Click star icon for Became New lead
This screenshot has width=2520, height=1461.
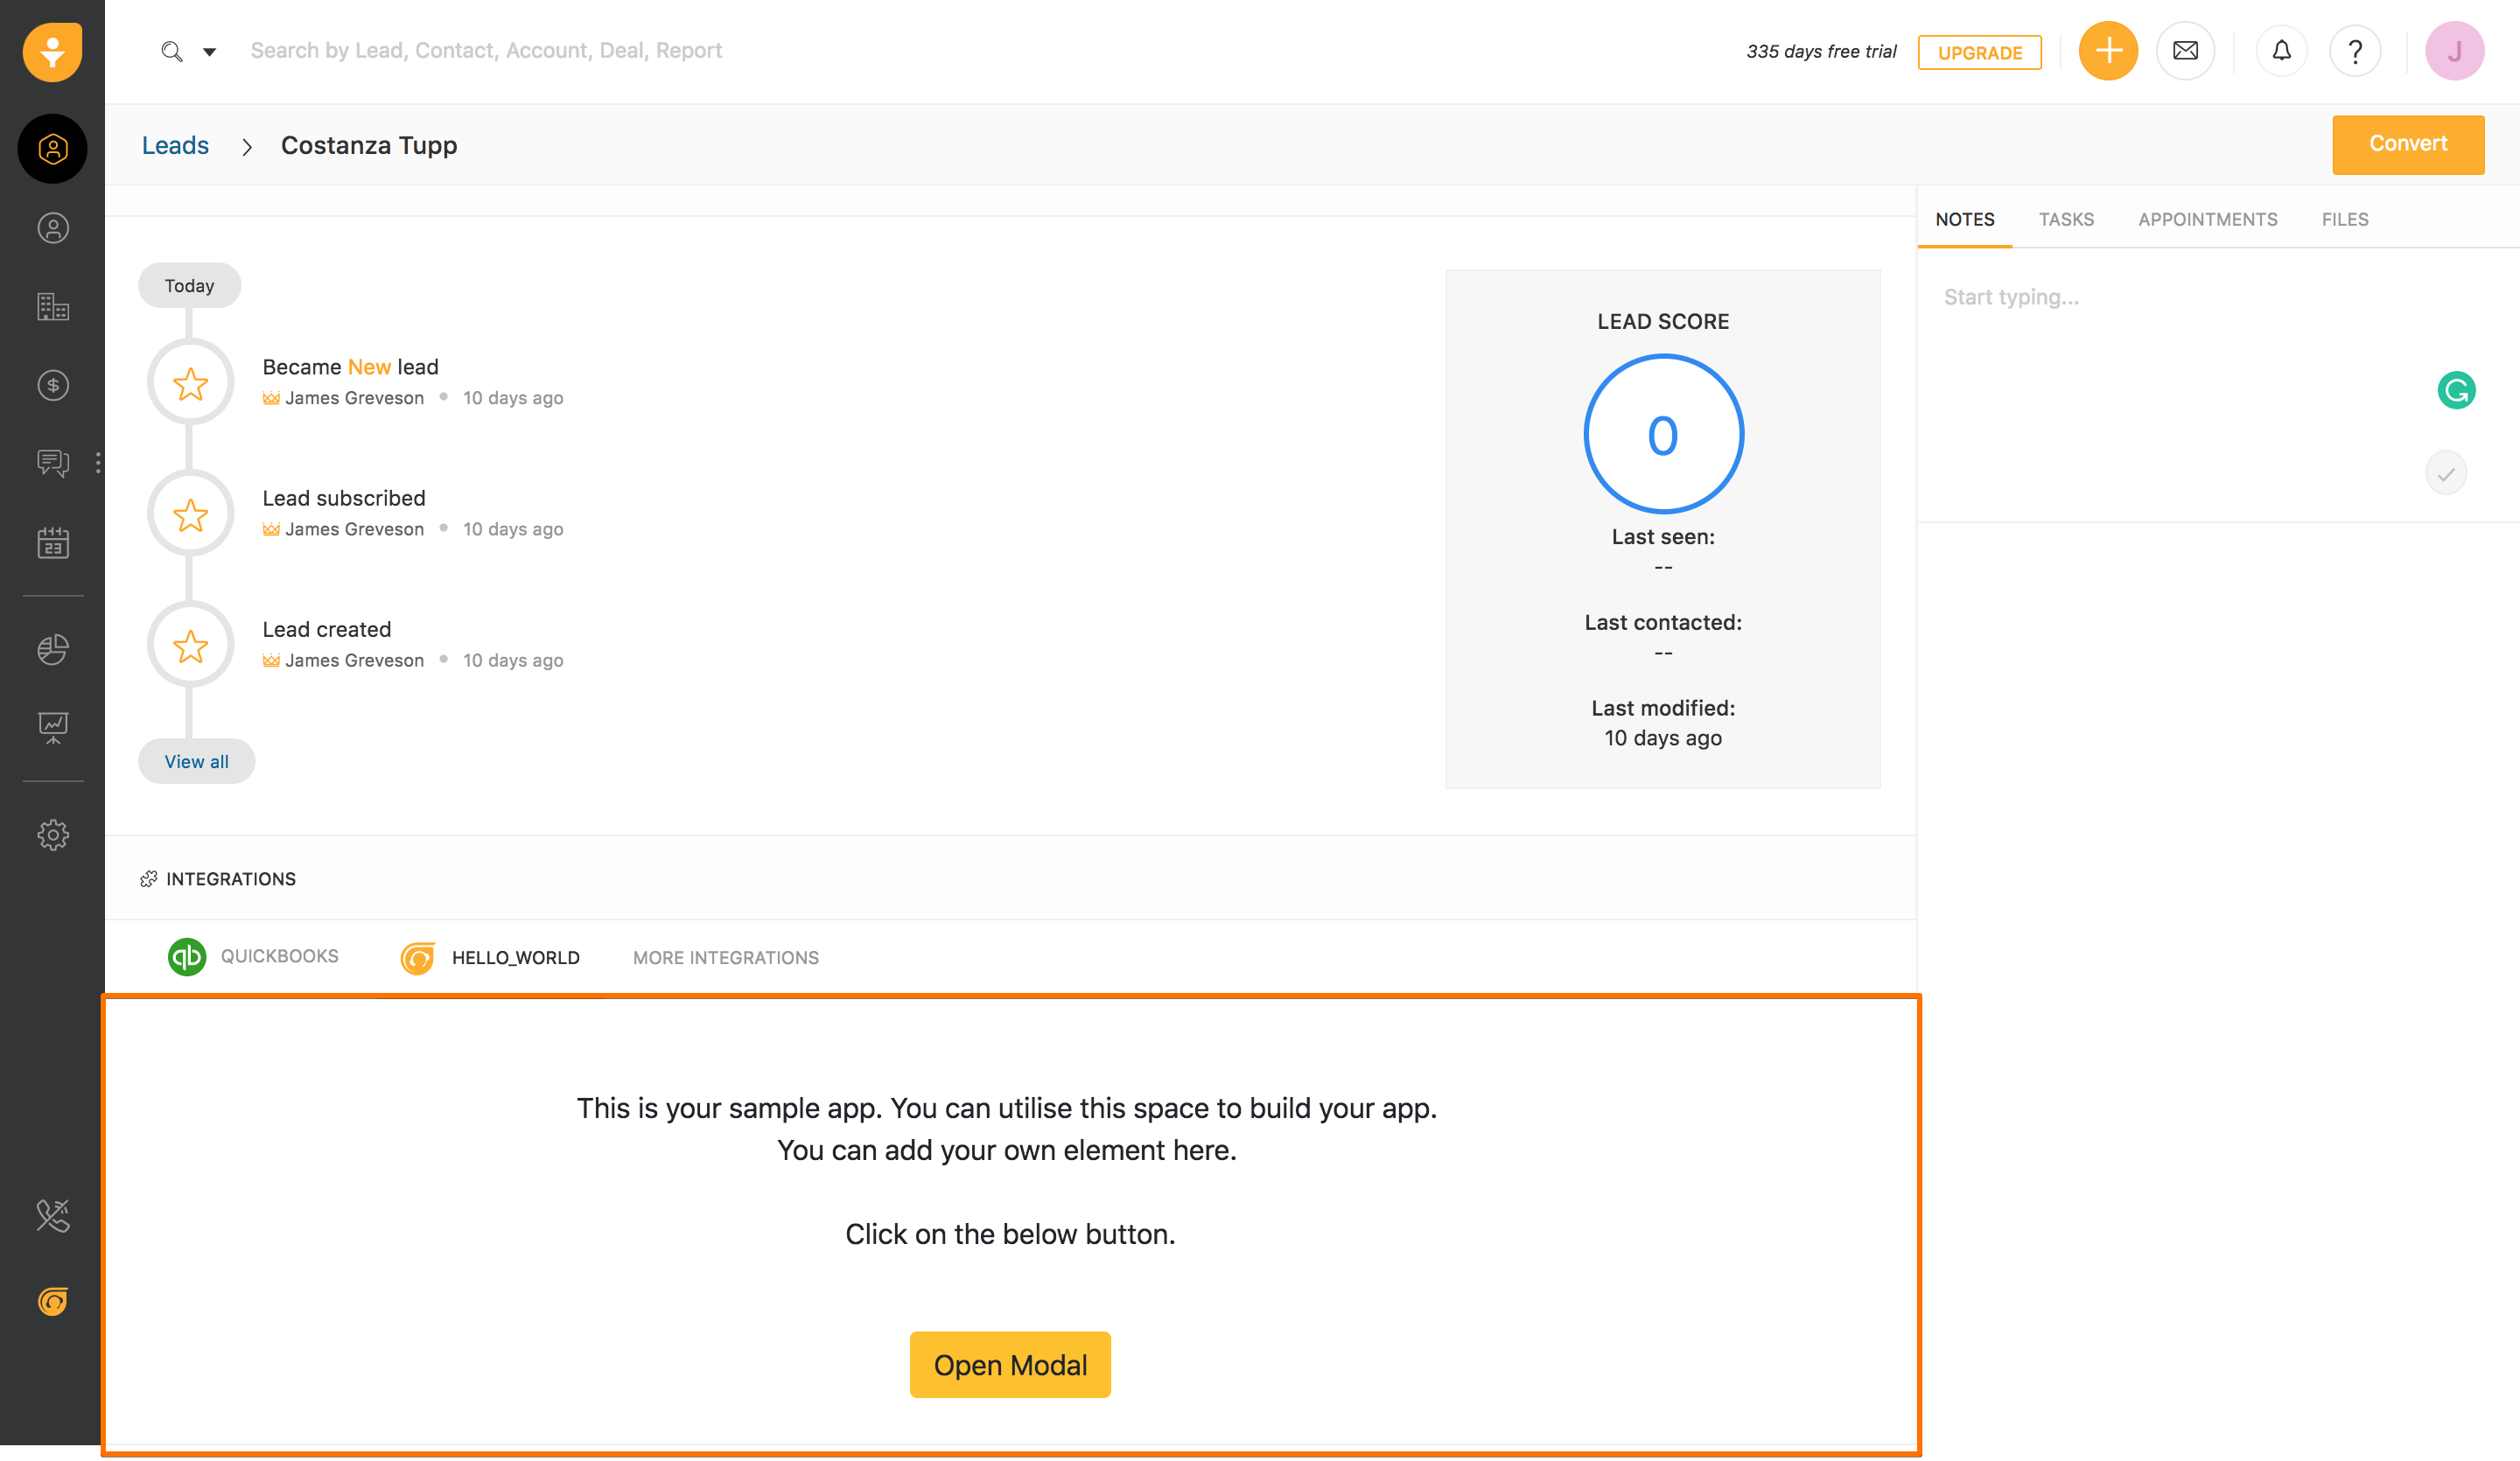coord(190,383)
